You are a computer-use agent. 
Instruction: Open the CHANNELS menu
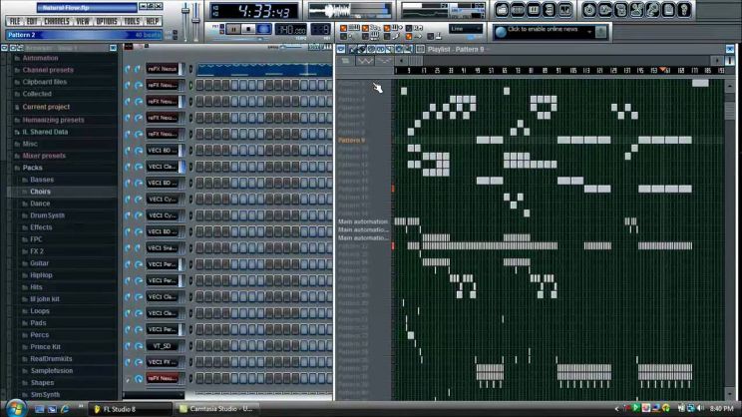click(x=57, y=21)
